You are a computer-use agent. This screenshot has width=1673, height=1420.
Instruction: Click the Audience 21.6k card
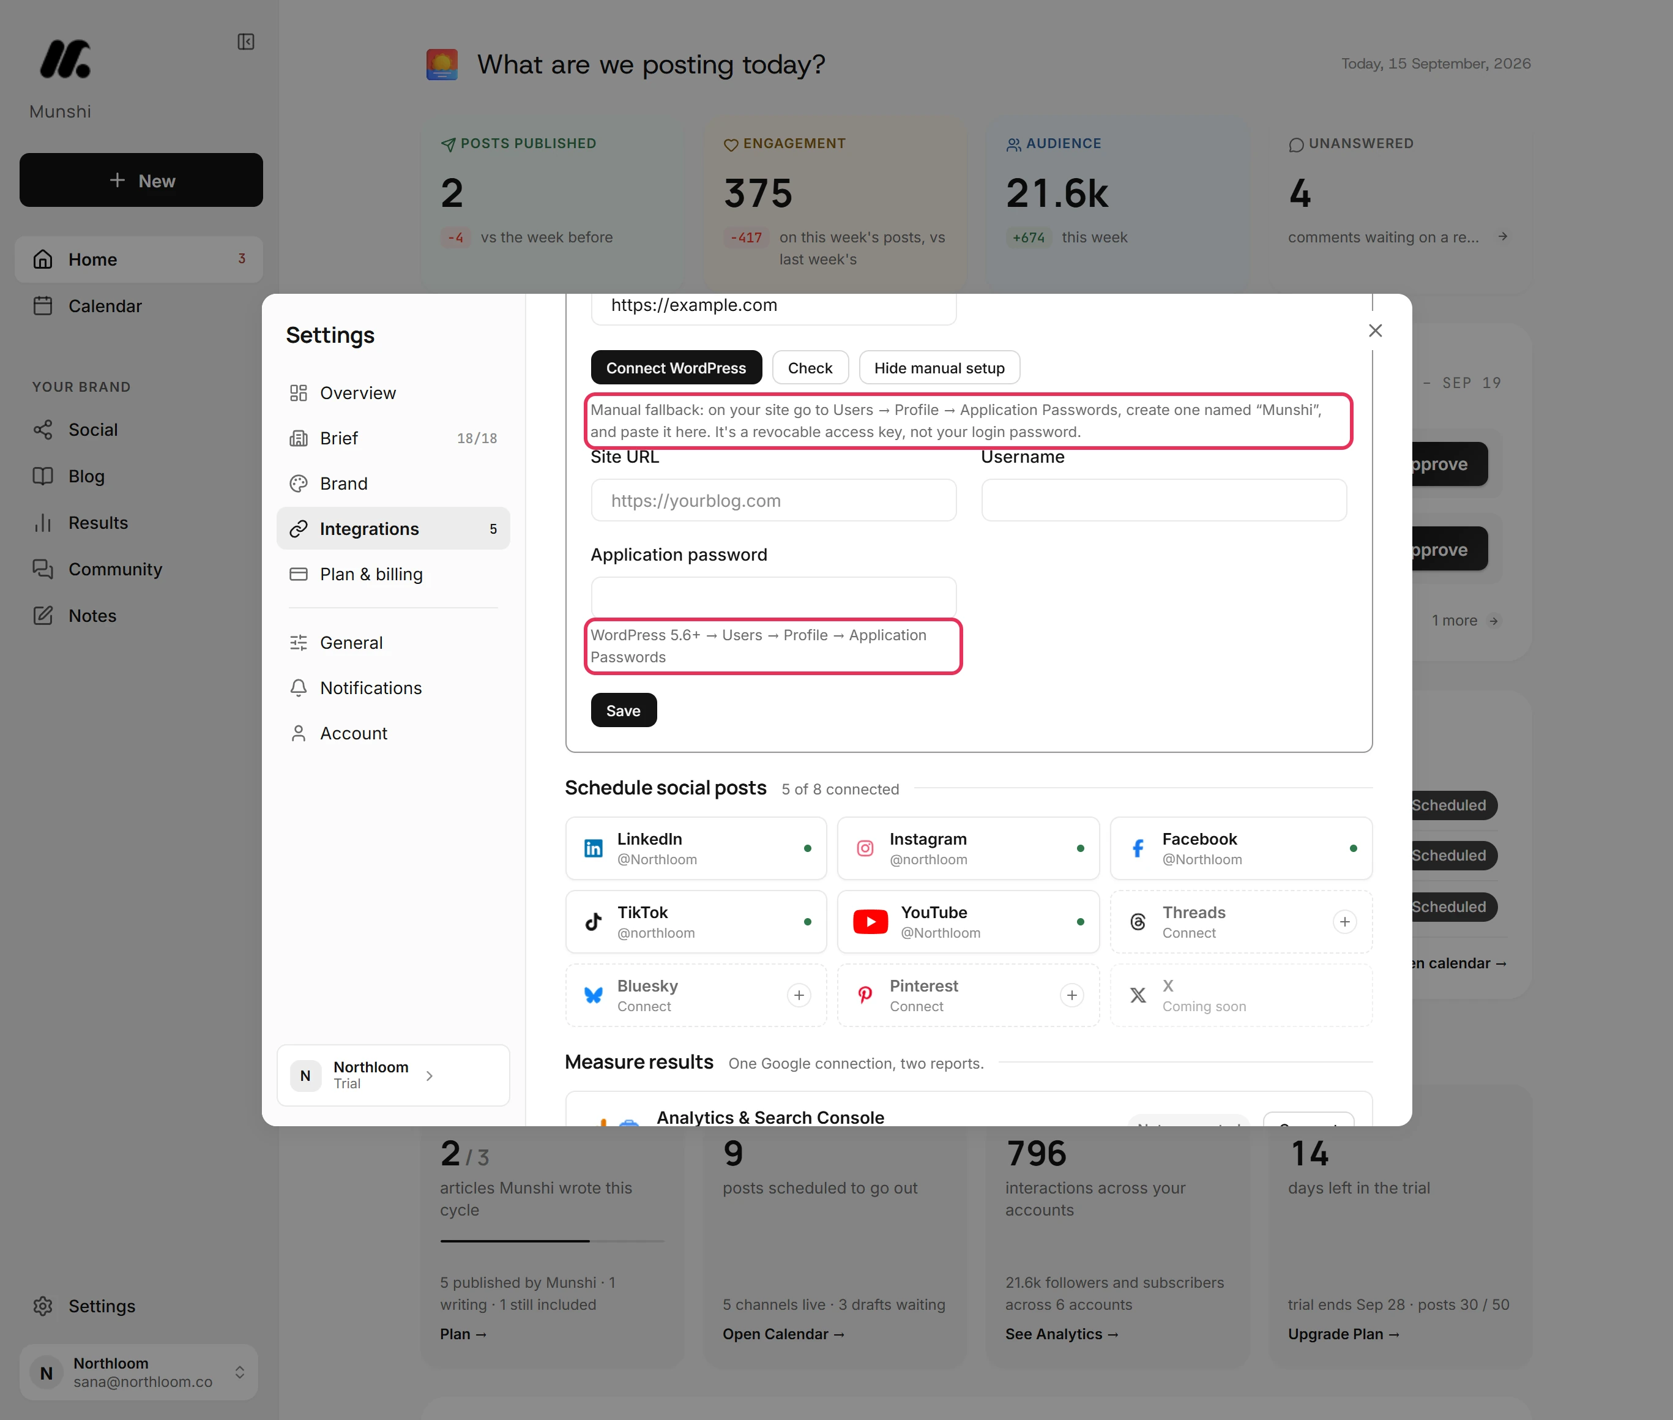click(x=1118, y=205)
